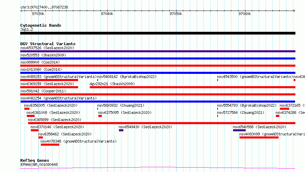
Task: Open variant nsv6369159 (Sedlazeck2020)
Action: pos(47,84)
